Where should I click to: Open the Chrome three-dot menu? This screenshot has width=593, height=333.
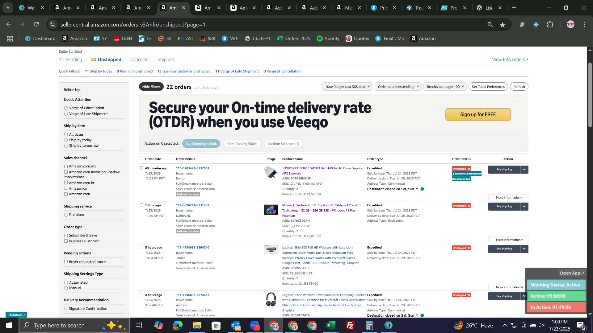coord(585,24)
